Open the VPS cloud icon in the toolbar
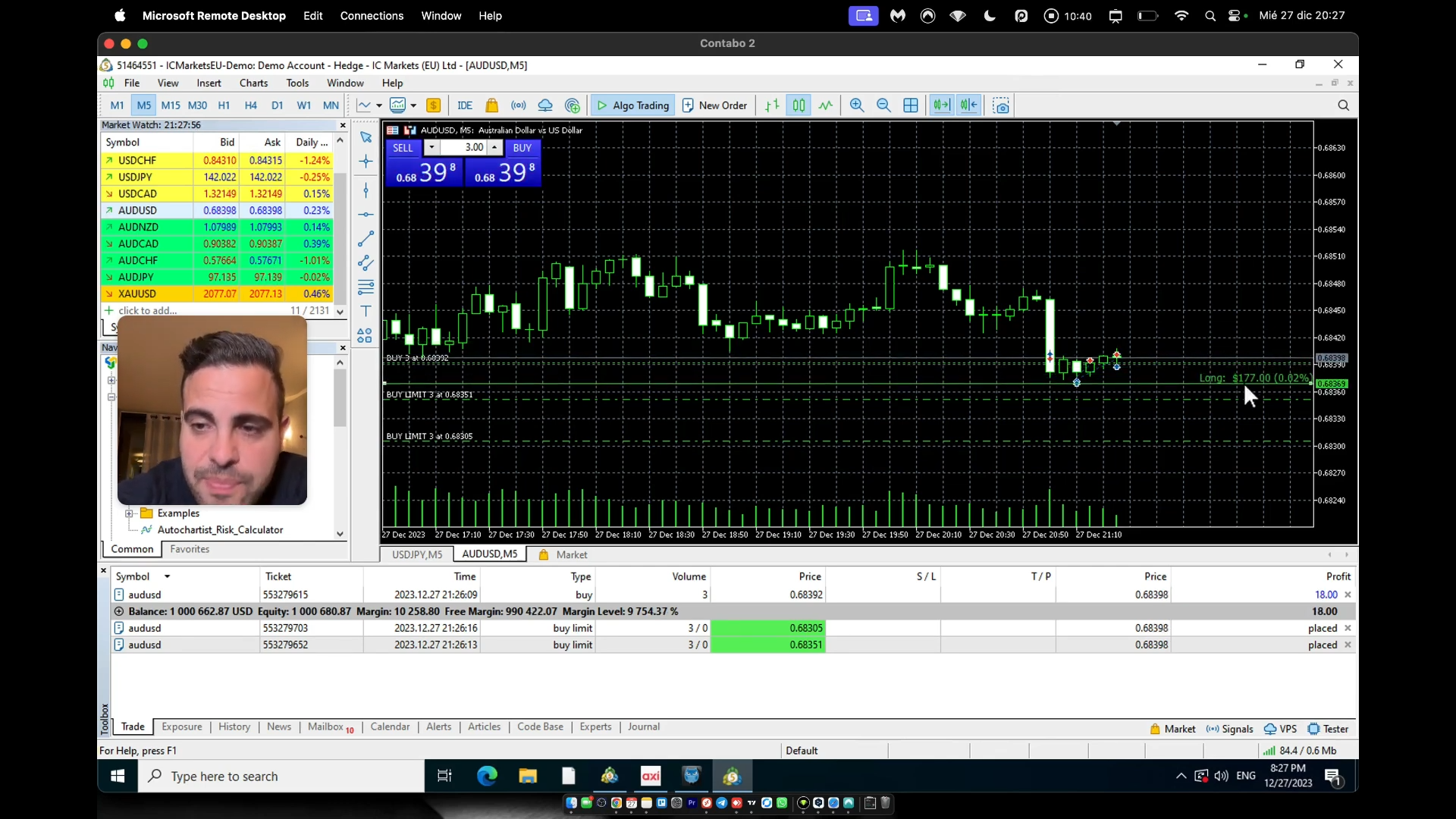Image resolution: width=1456 pixels, height=819 pixels. (x=545, y=105)
